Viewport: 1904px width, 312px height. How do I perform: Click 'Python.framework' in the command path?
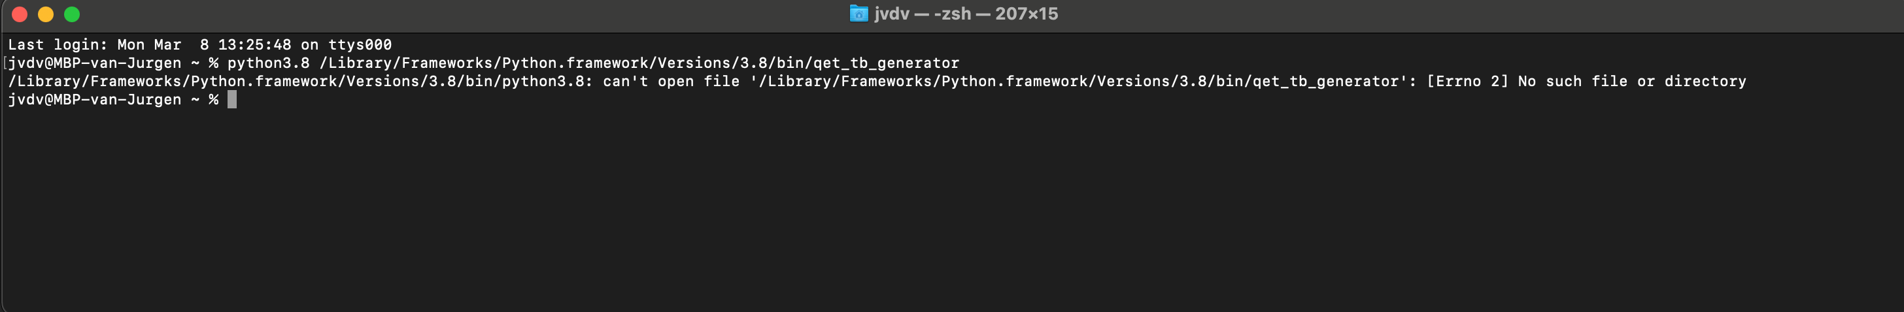tap(575, 63)
